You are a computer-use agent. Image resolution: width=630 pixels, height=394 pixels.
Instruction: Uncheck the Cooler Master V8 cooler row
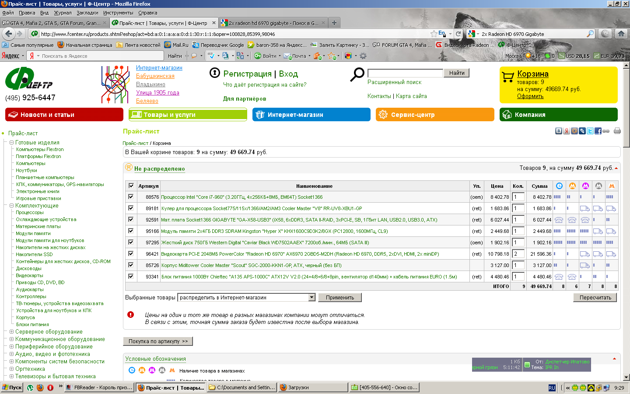[131, 208]
